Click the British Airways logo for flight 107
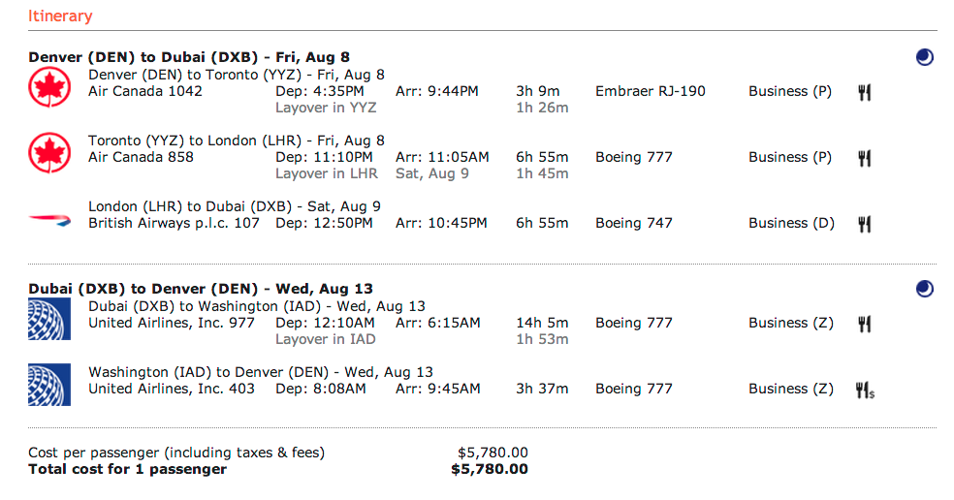 pos(46,220)
